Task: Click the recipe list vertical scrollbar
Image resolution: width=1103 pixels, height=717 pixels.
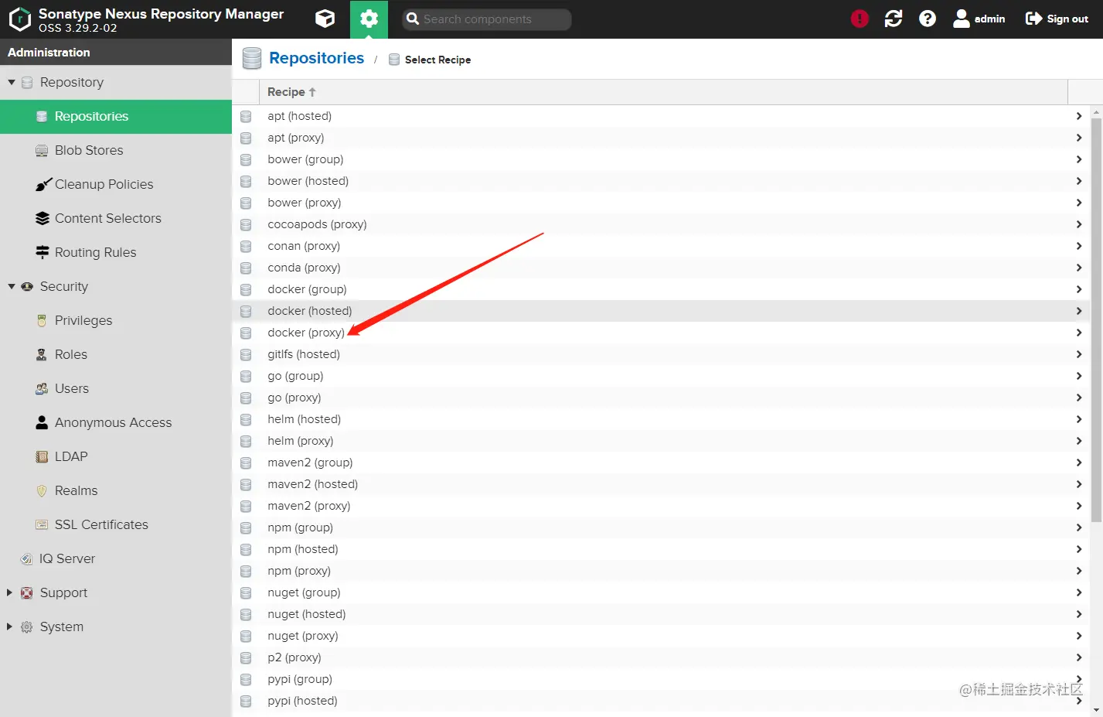Action: (1096, 320)
